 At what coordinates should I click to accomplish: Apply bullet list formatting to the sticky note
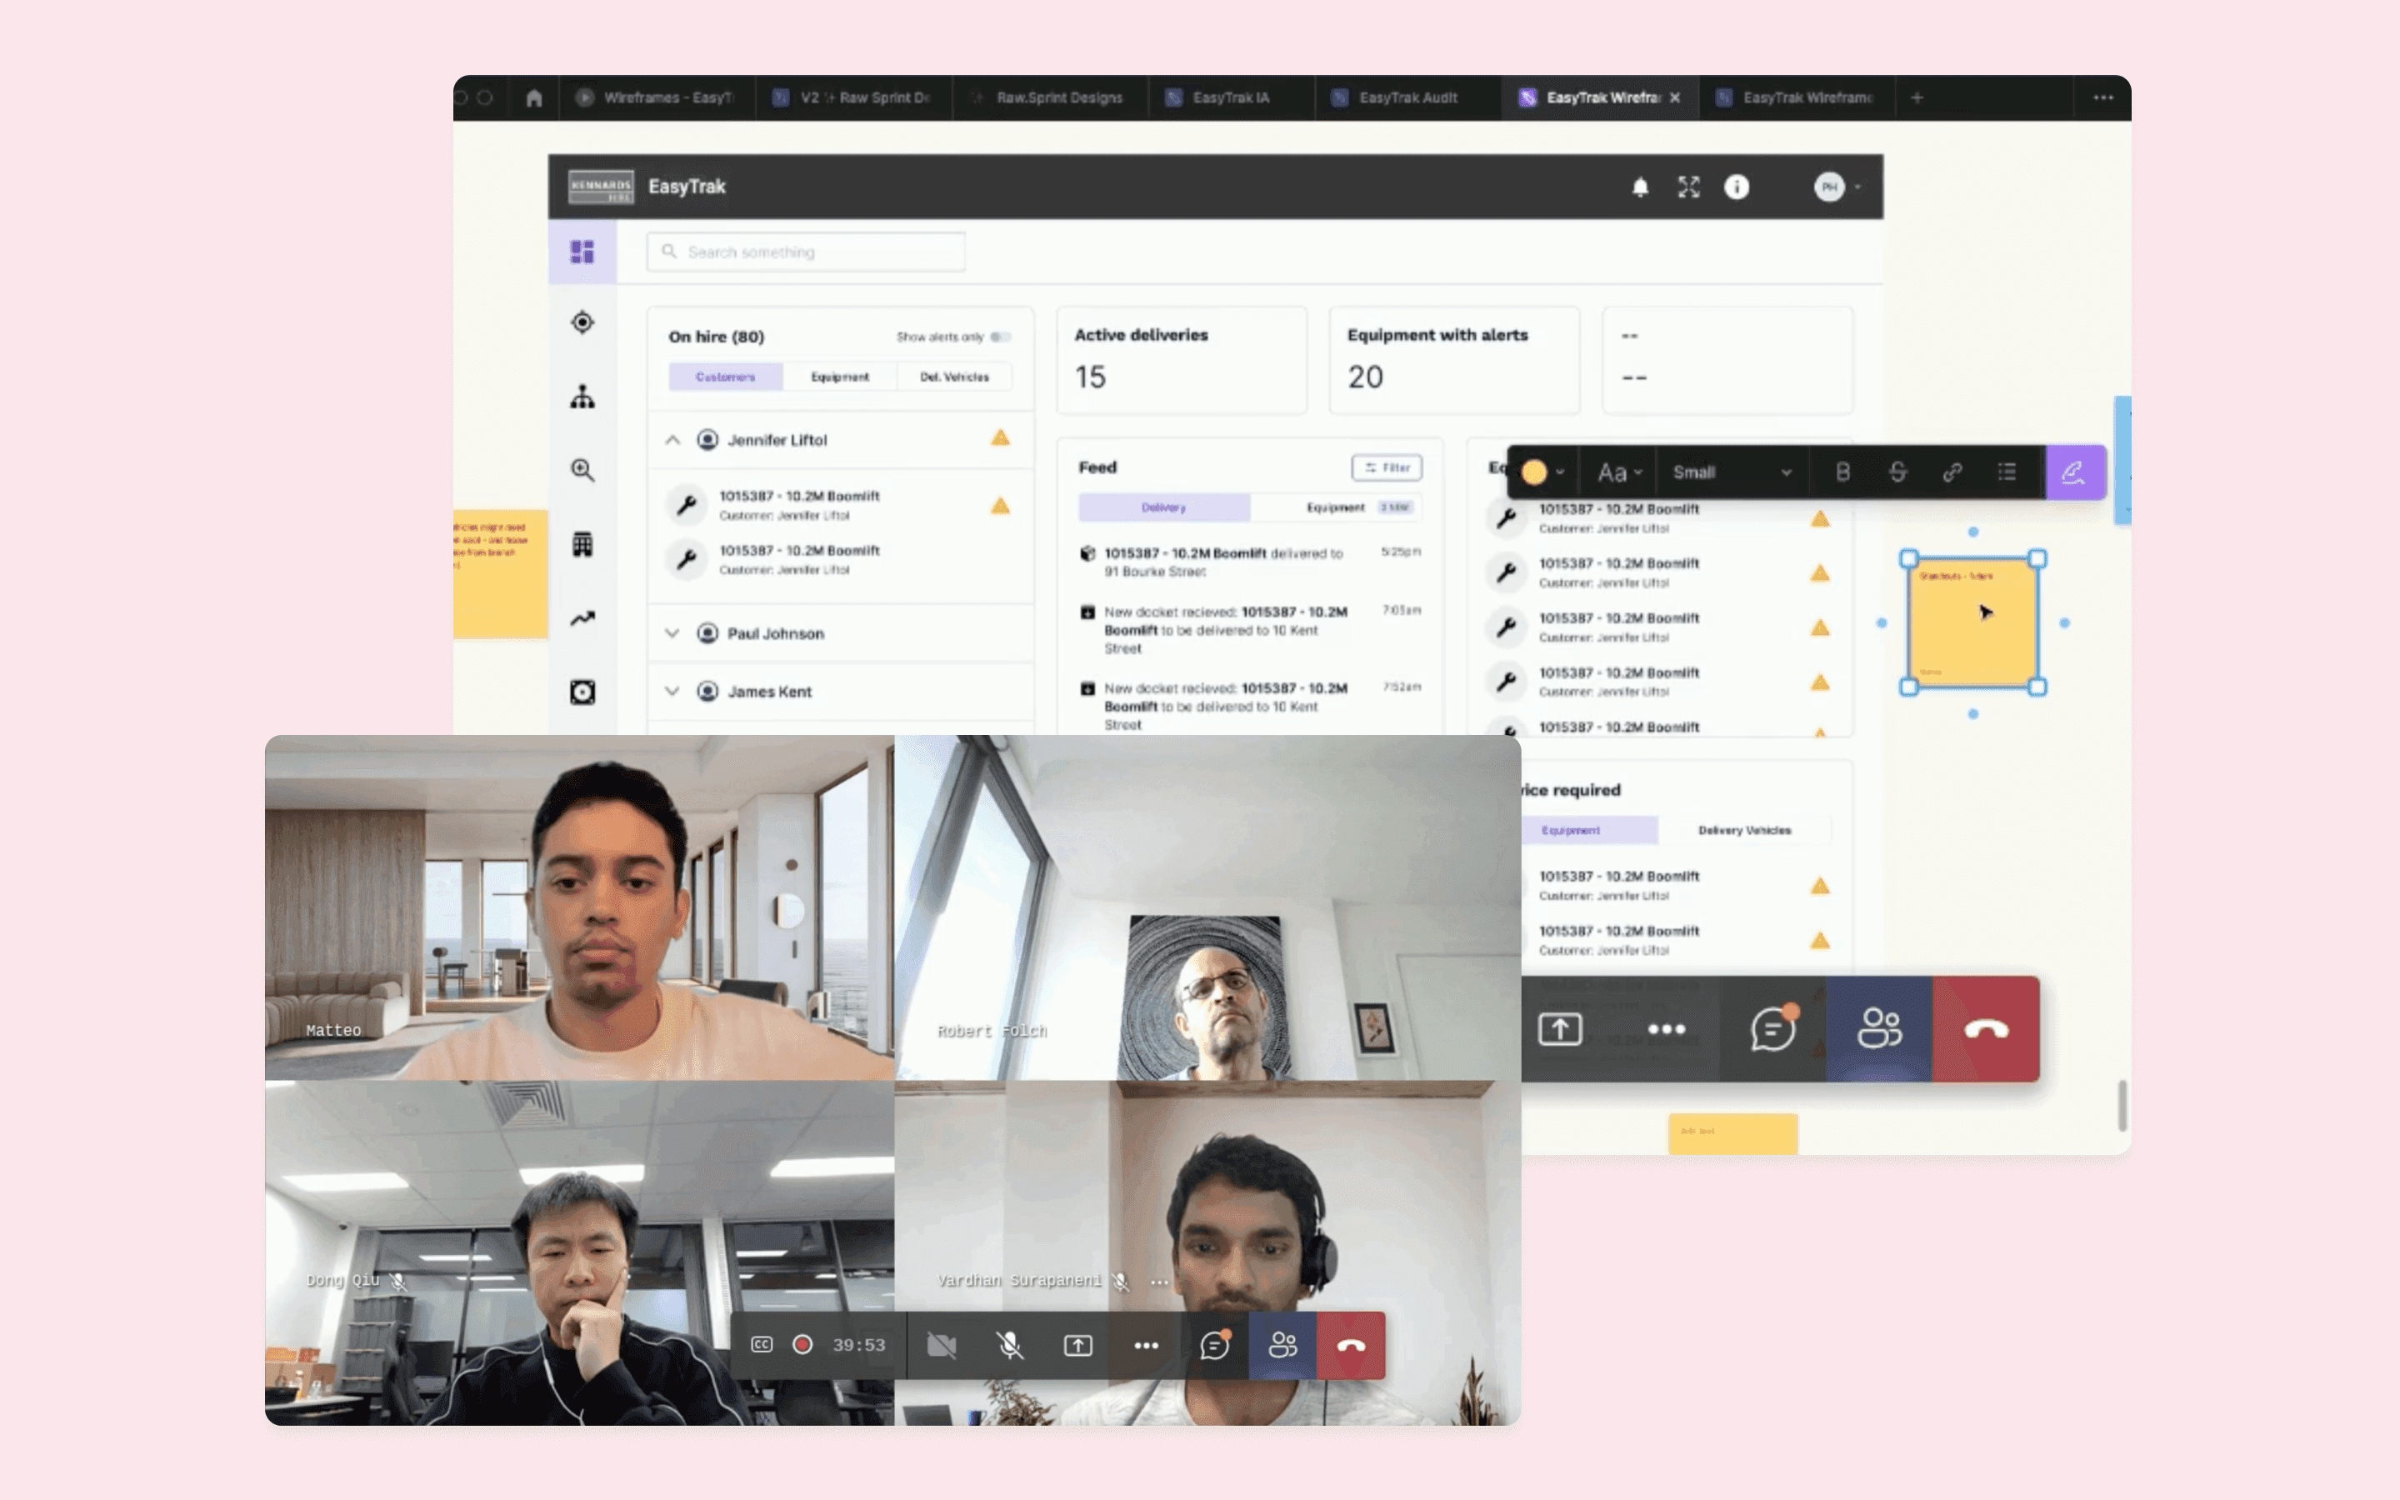click(2007, 472)
